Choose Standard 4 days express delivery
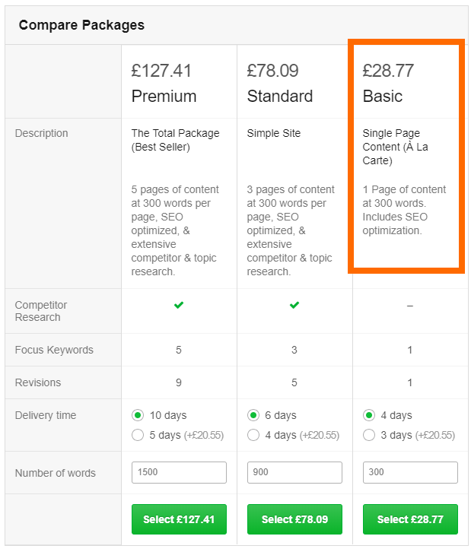Viewport: 471px width, 552px height. click(x=253, y=435)
